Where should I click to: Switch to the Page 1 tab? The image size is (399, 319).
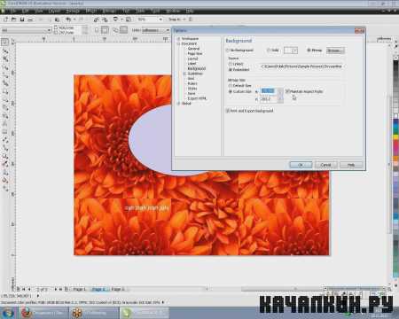[79, 289]
